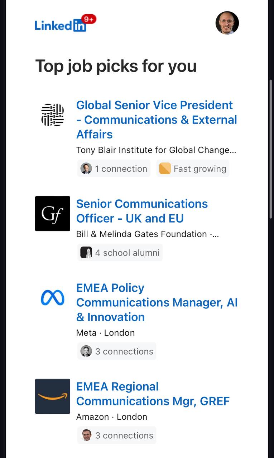Open the profile avatar photo
The width and height of the screenshot is (274, 458).
(x=227, y=23)
